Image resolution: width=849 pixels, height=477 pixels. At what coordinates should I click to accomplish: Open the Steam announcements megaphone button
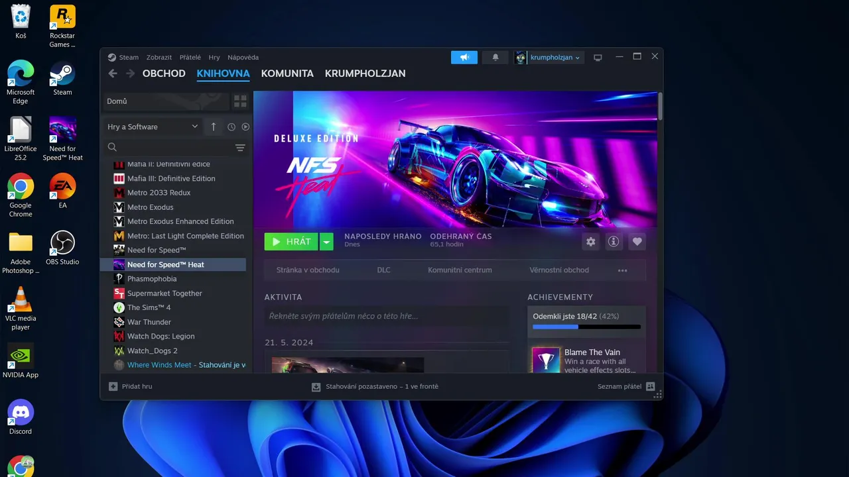(464, 58)
